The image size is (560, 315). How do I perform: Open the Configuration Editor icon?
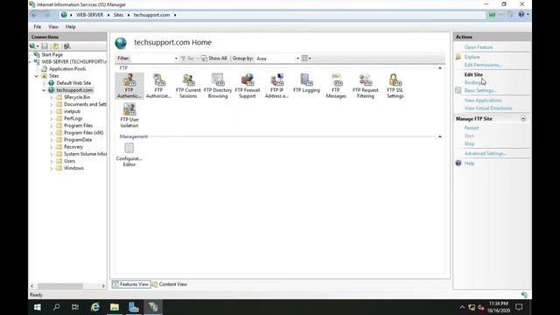[129, 154]
